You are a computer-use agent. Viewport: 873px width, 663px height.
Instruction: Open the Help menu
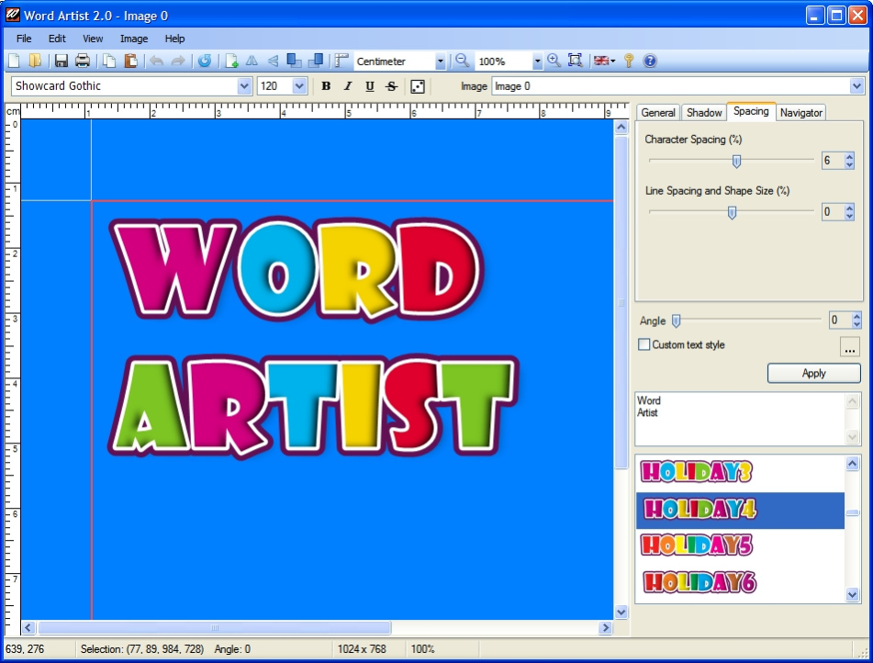(174, 39)
